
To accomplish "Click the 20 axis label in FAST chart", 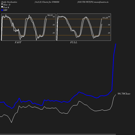I will pos(54,33).
